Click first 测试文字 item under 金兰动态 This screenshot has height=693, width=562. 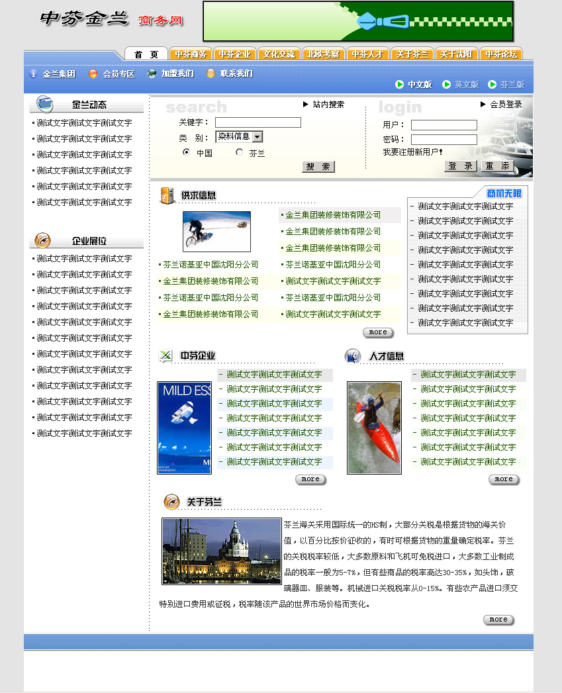click(84, 123)
